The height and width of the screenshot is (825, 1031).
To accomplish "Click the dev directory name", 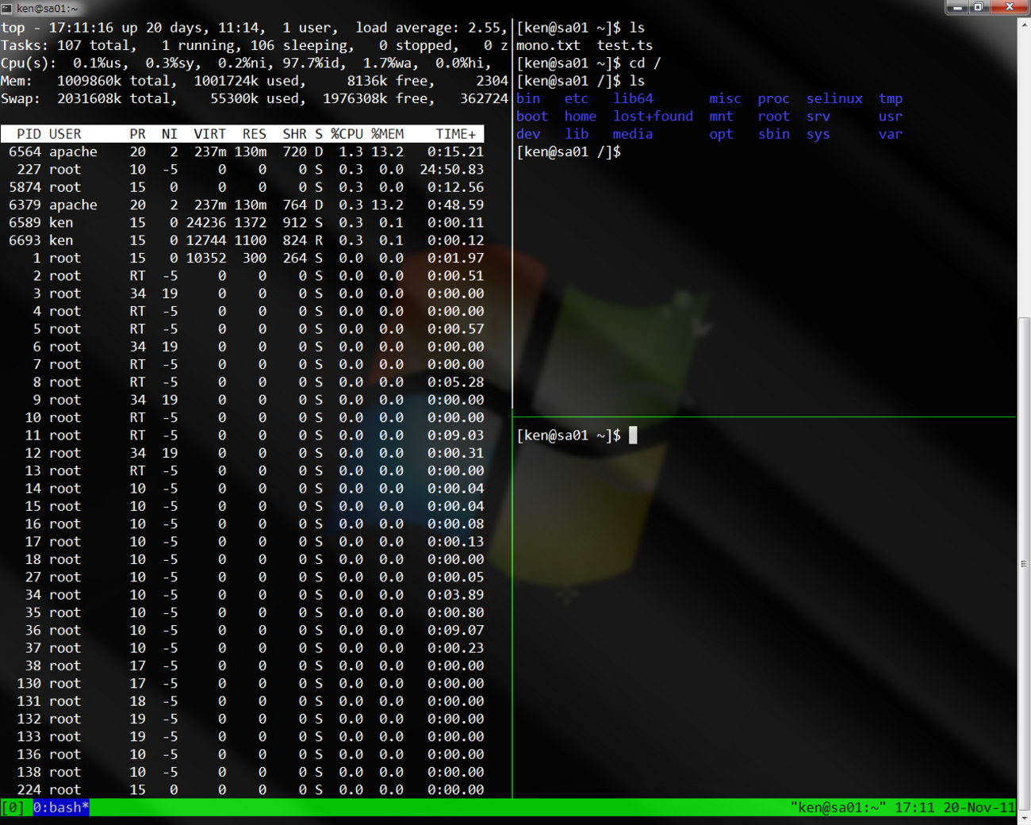I will (x=528, y=134).
